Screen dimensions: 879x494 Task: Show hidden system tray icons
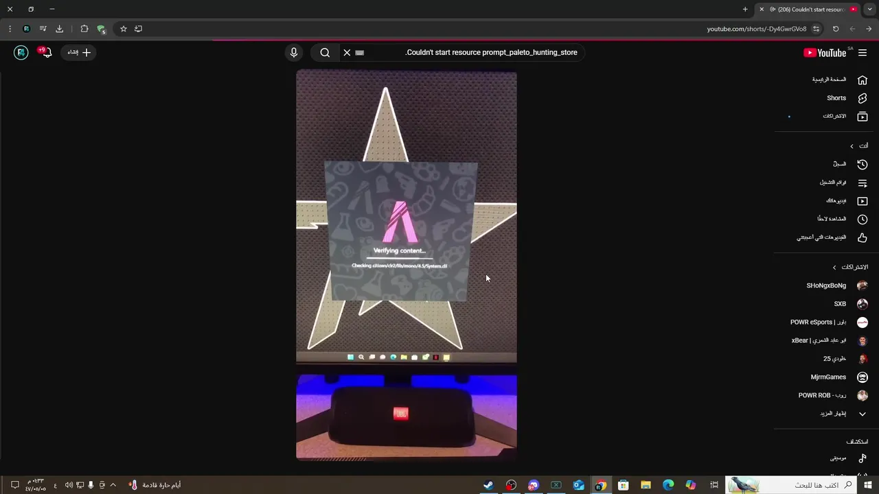pos(113,485)
